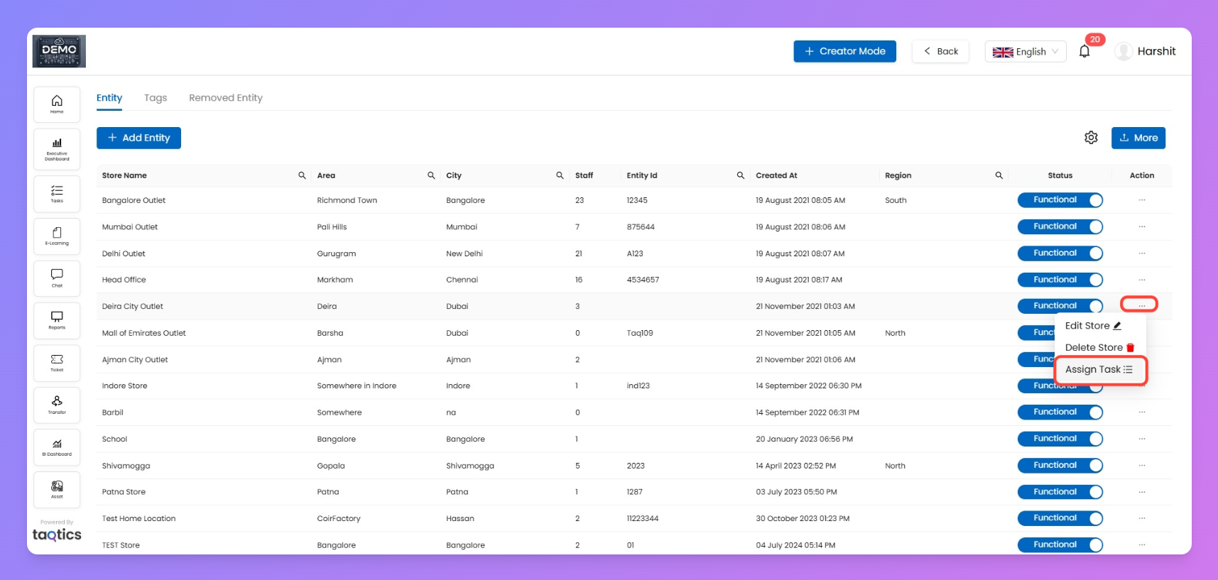Image resolution: width=1218 pixels, height=580 pixels.
Task: Switch to the Removed Entity tab
Action: [x=225, y=98]
